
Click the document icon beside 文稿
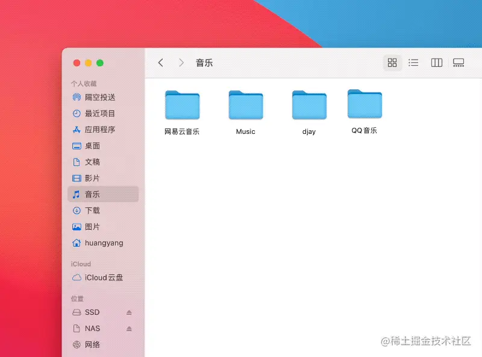click(77, 162)
